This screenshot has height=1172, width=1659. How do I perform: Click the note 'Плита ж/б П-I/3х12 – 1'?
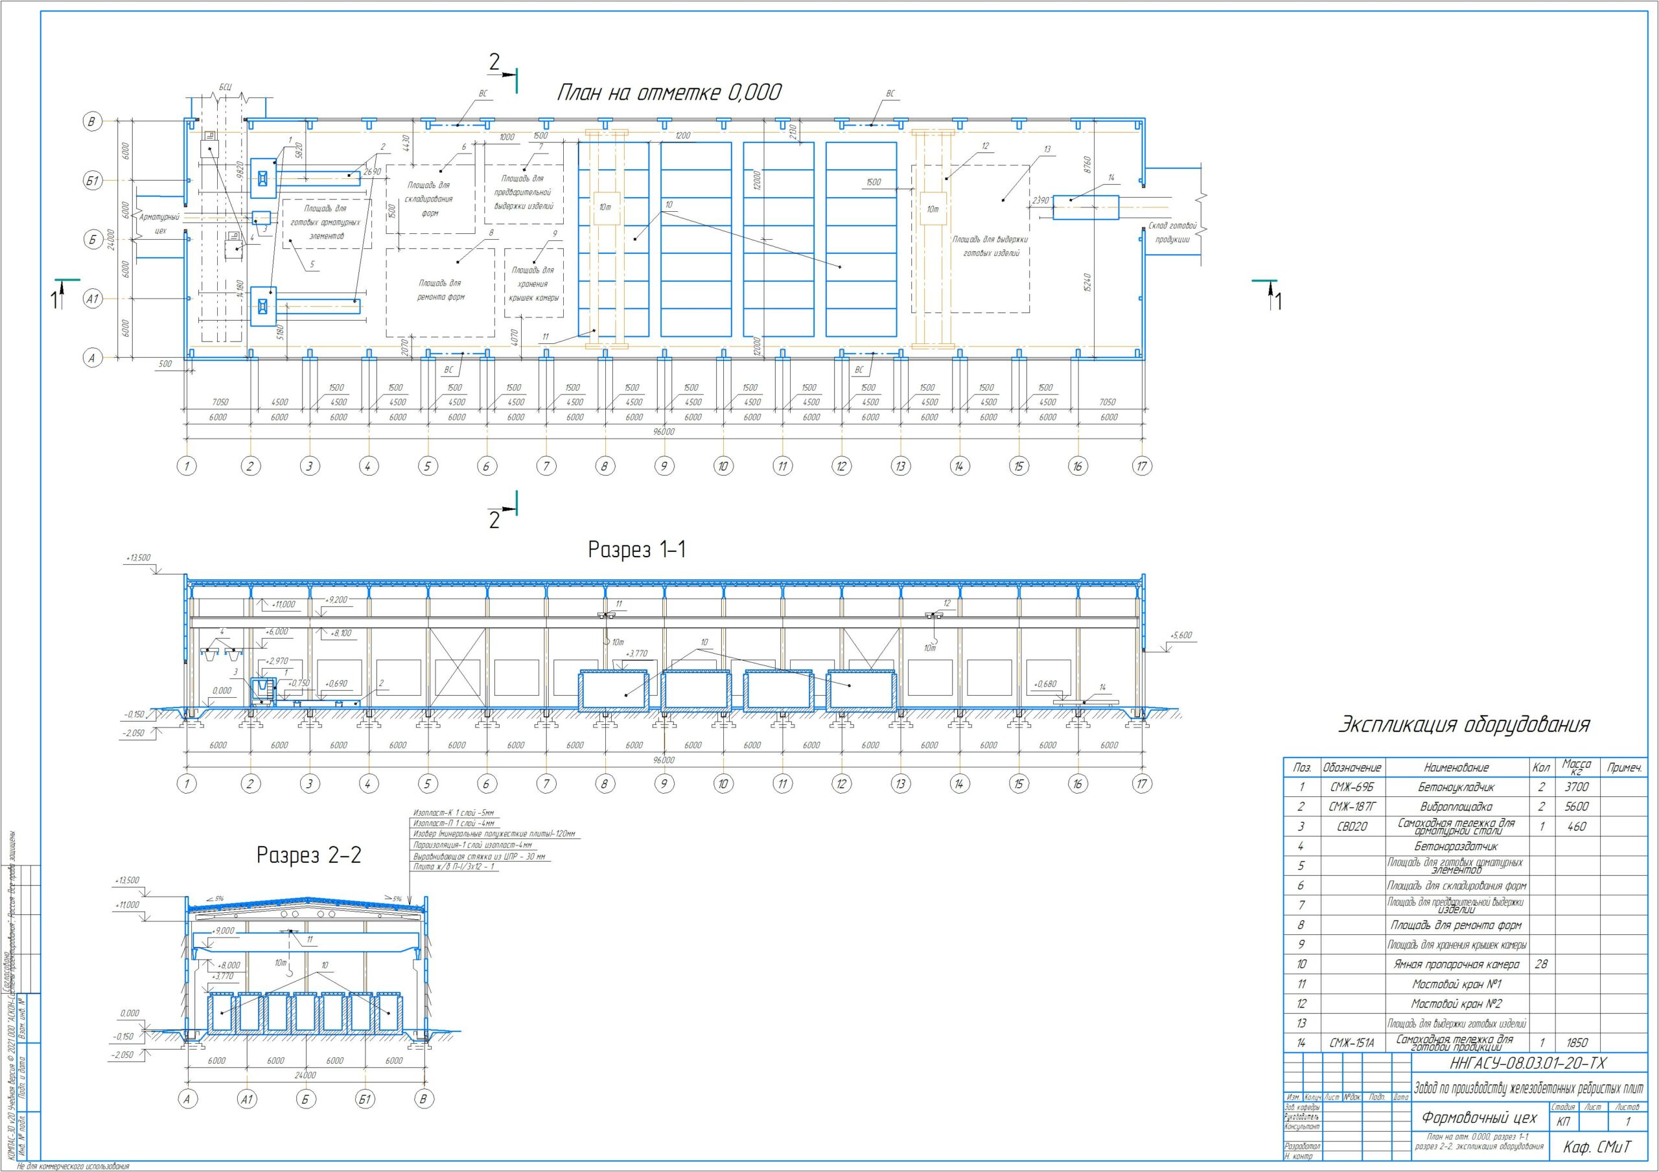pos(454,866)
